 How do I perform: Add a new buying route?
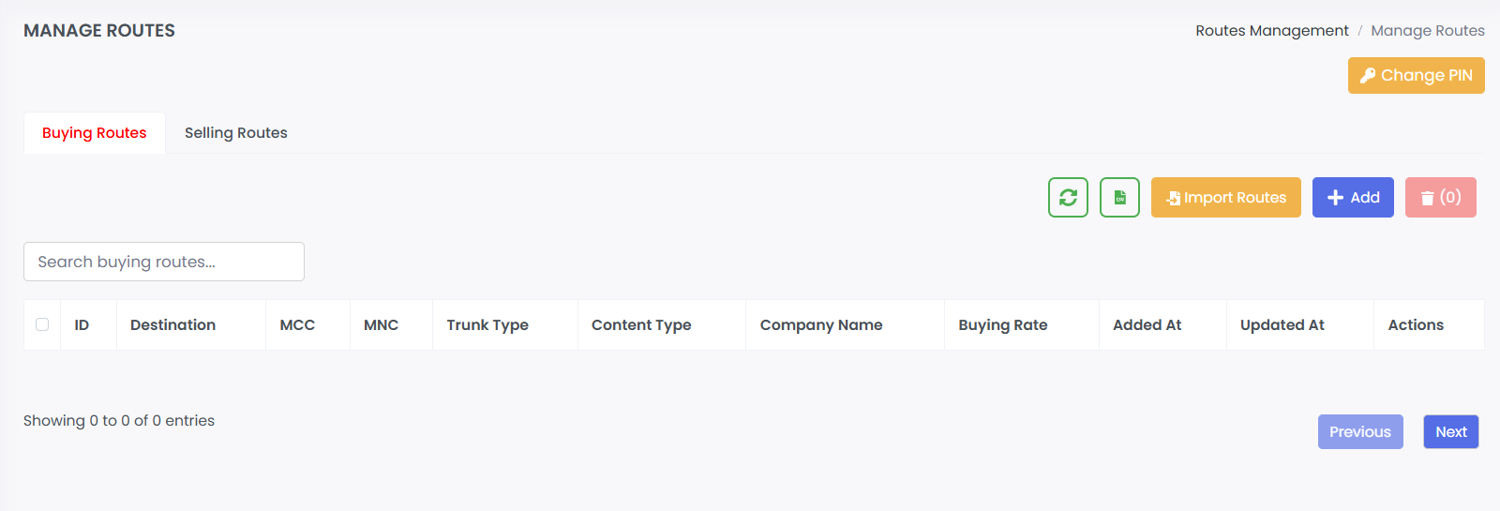pos(1353,198)
